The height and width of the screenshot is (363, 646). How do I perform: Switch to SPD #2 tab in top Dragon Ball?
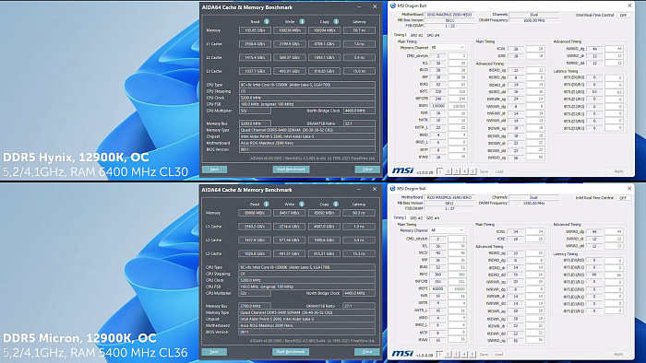(416, 35)
